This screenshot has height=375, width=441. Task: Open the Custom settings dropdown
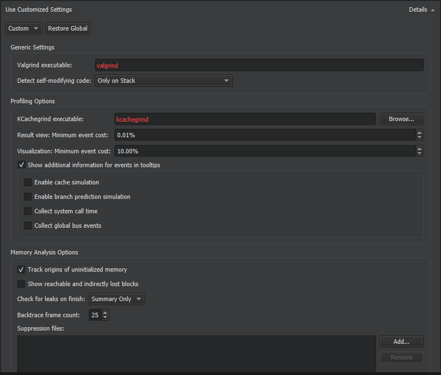click(x=24, y=28)
